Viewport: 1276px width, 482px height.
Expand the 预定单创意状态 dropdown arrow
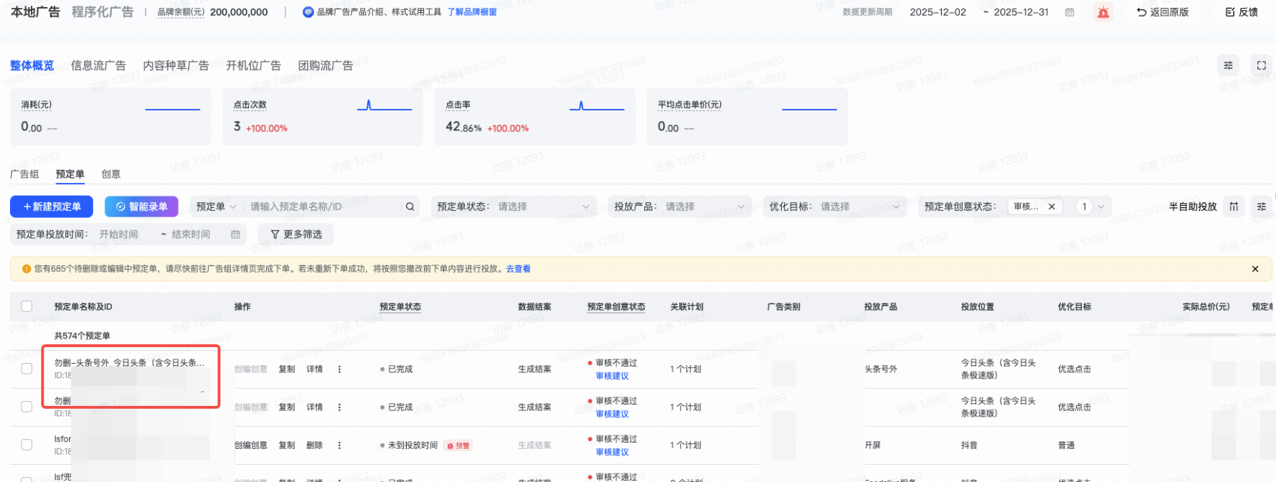point(1101,207)
